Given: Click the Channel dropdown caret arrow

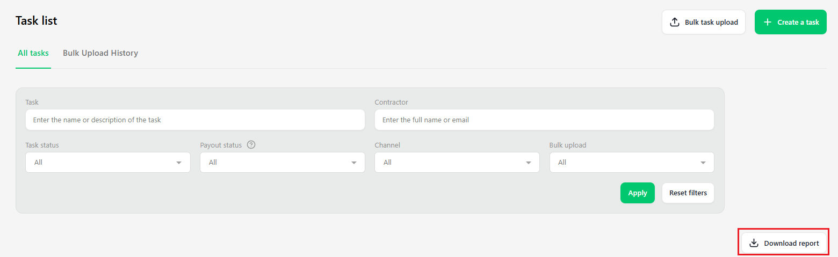Looking at the screenshot, I should [x=529, y=163].
